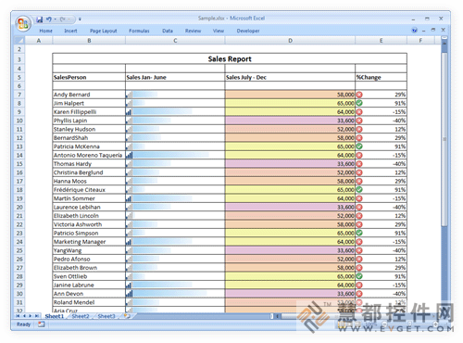Expand the Redo history dropdown arrow
Image resolution: width=463 pixels, height=343 pixels.
pos(69,19)
